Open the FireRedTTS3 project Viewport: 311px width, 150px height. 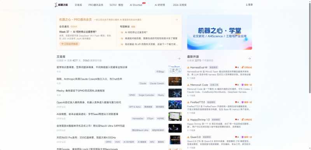[x=197, y=102]
